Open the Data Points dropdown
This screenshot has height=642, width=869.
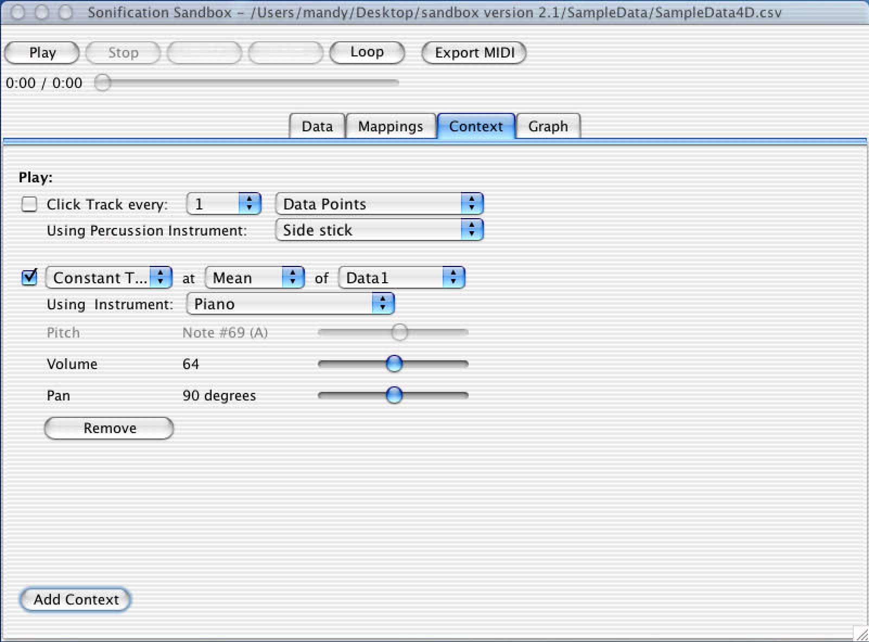[x=379, y=204]
